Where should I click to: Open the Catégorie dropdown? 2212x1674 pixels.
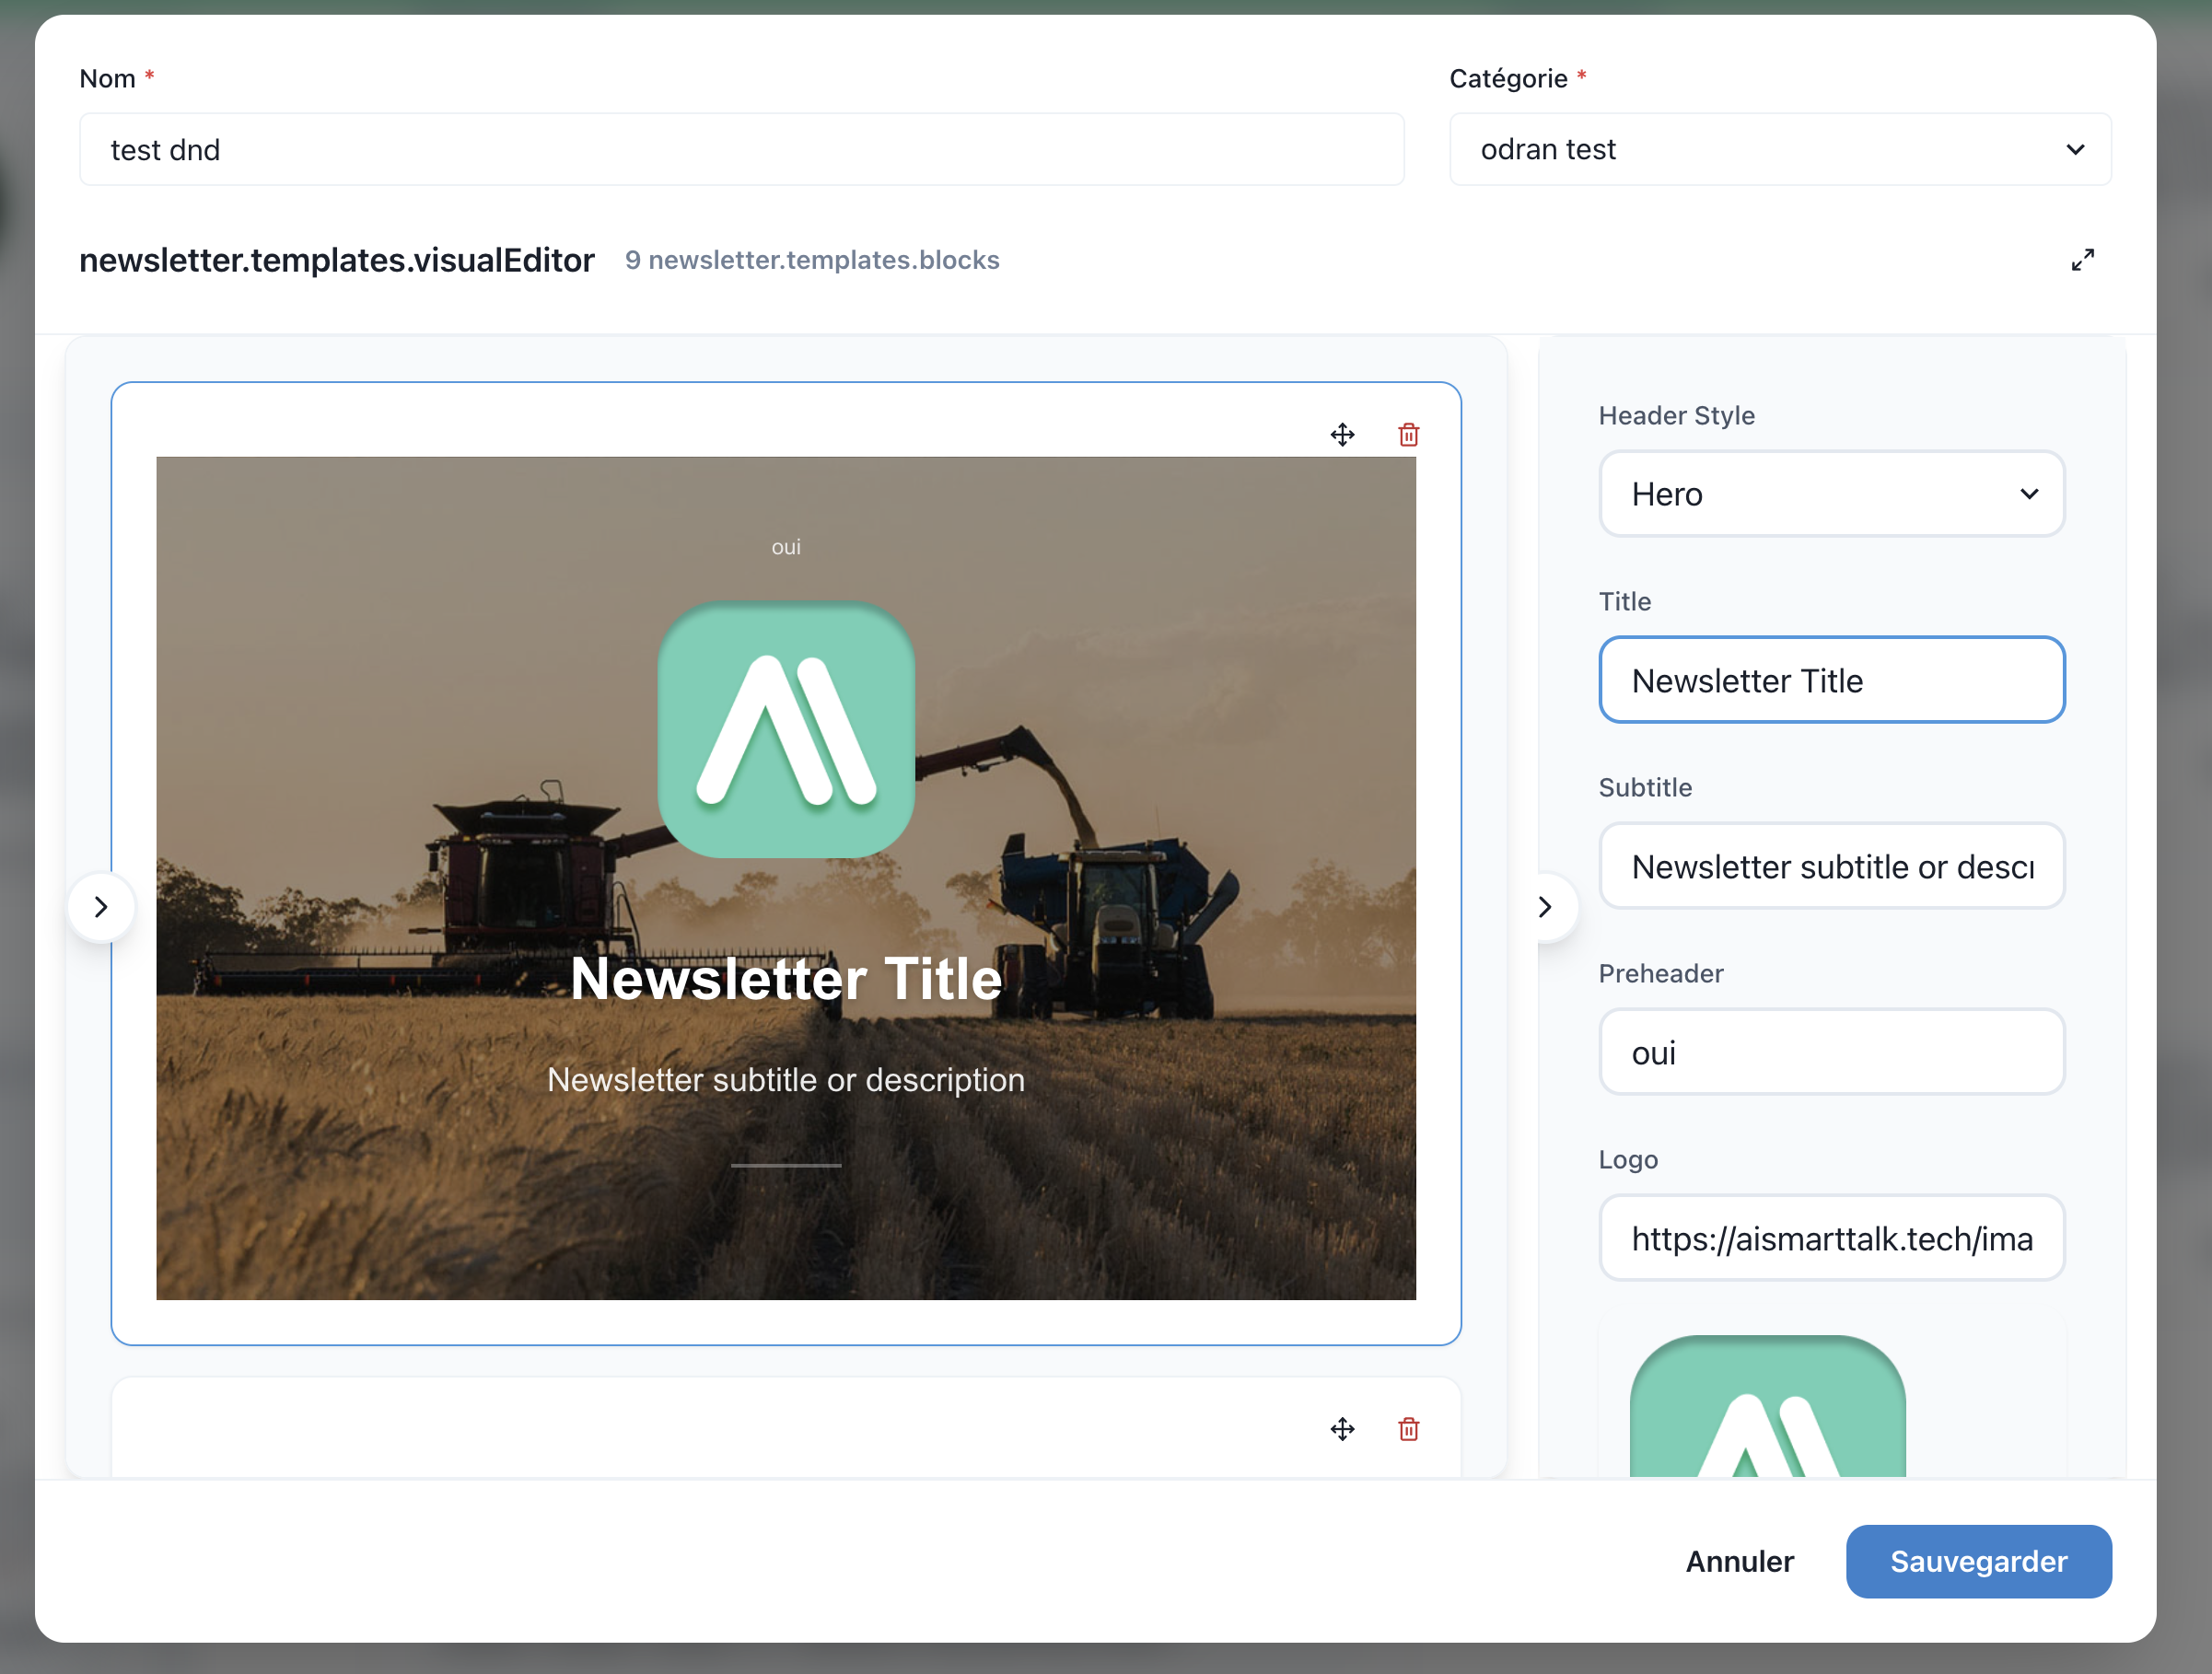click(1779, 150)
